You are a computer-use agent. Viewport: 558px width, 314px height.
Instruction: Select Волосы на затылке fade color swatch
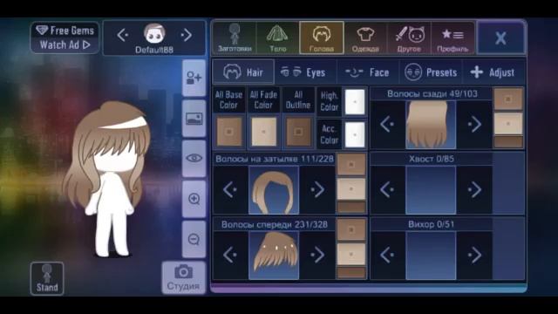pos(351,189)
